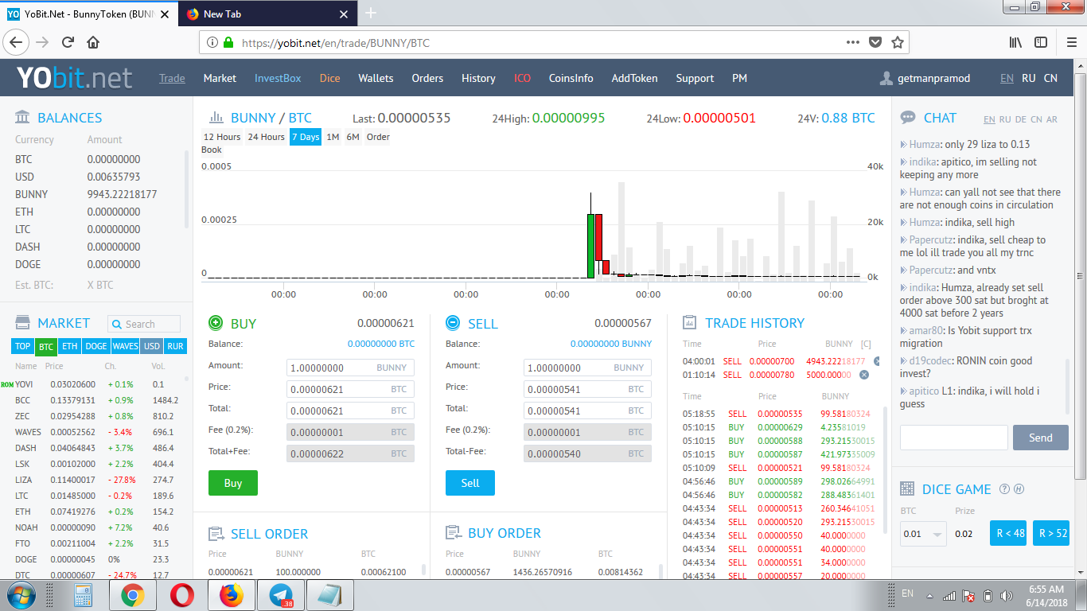Select the USD market tab
1087x611 pixels.
[151, 346]
